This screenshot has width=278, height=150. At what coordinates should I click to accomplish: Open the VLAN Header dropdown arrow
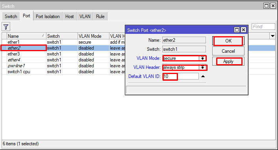click(202, 68)
